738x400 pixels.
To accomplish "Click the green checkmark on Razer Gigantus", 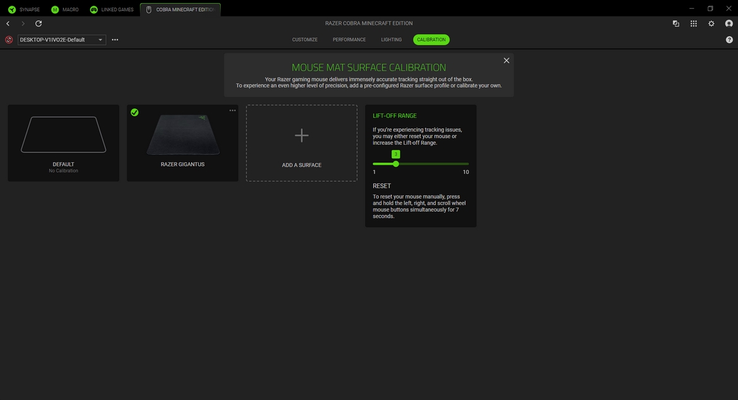I will click(134, 112).
